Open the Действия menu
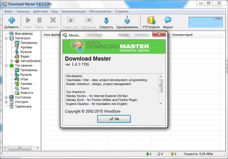This screenshot has width=228, height=159. 40,11
